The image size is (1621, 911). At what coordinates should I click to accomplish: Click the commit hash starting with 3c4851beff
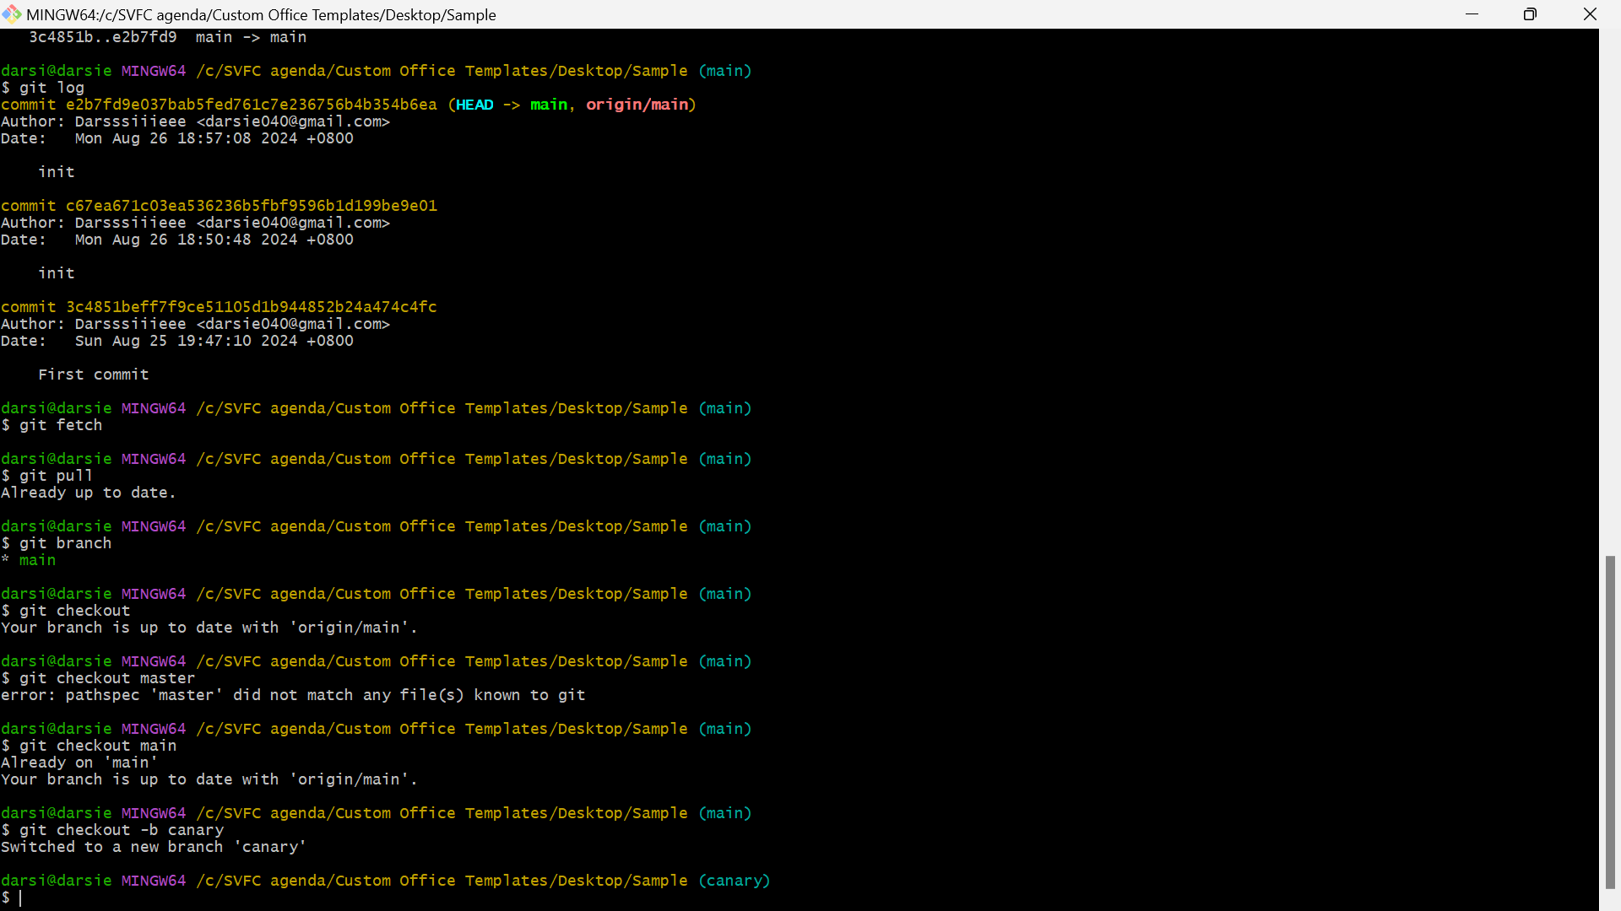pyautogui.click(x=252, y=307)
